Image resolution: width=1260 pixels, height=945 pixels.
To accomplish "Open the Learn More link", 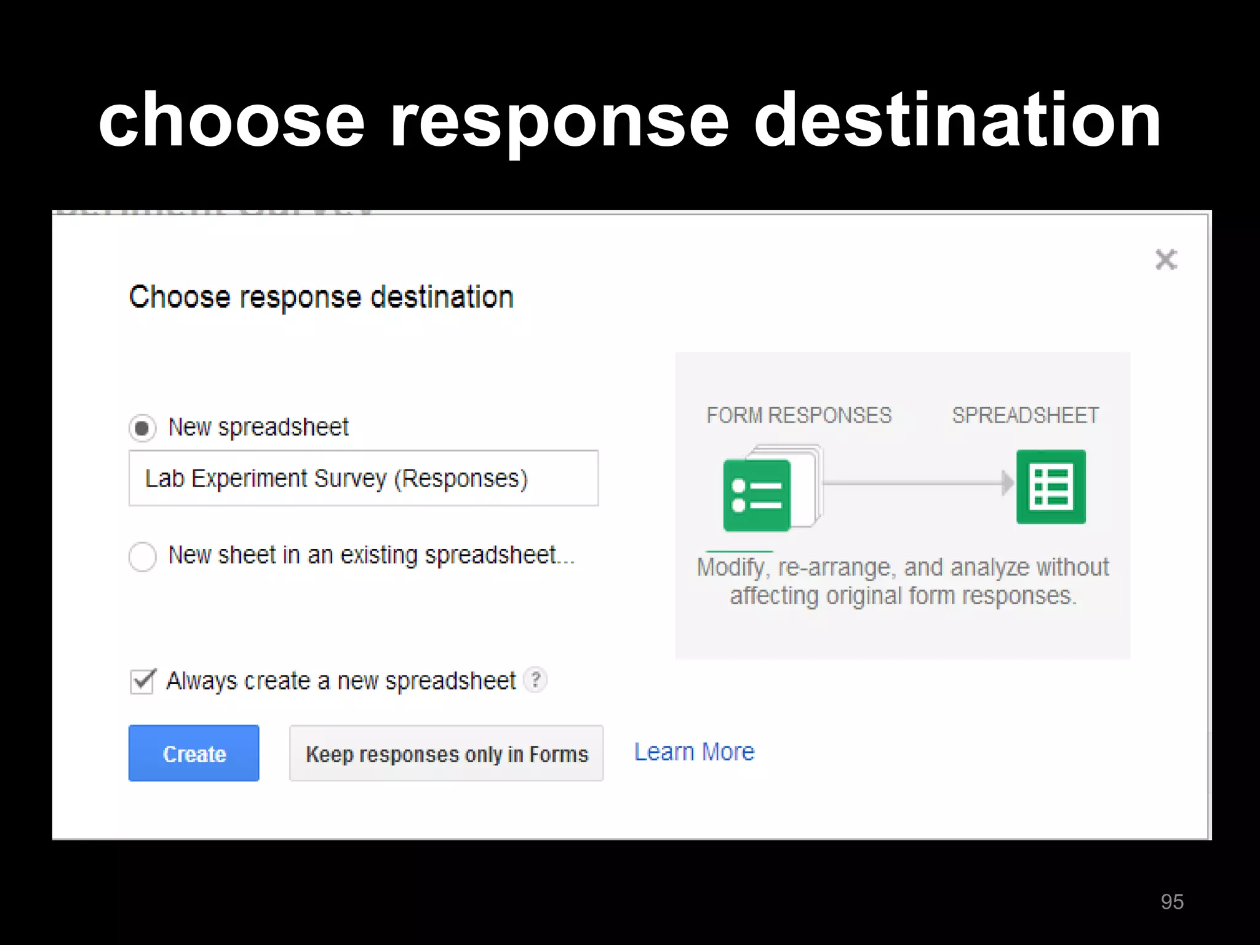I will pos(694,752).
